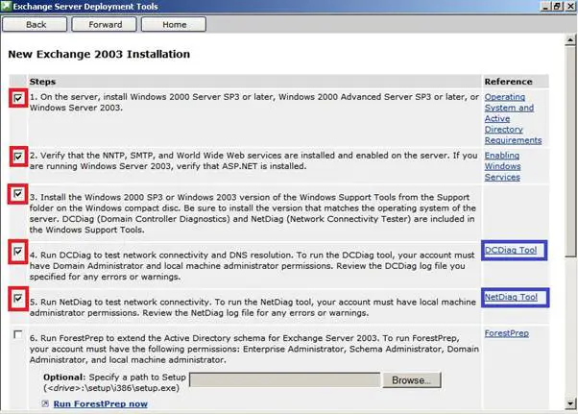Uncheck step 5 Run NetDiag checkbox
578x414 pixels.
coord(17,298)
